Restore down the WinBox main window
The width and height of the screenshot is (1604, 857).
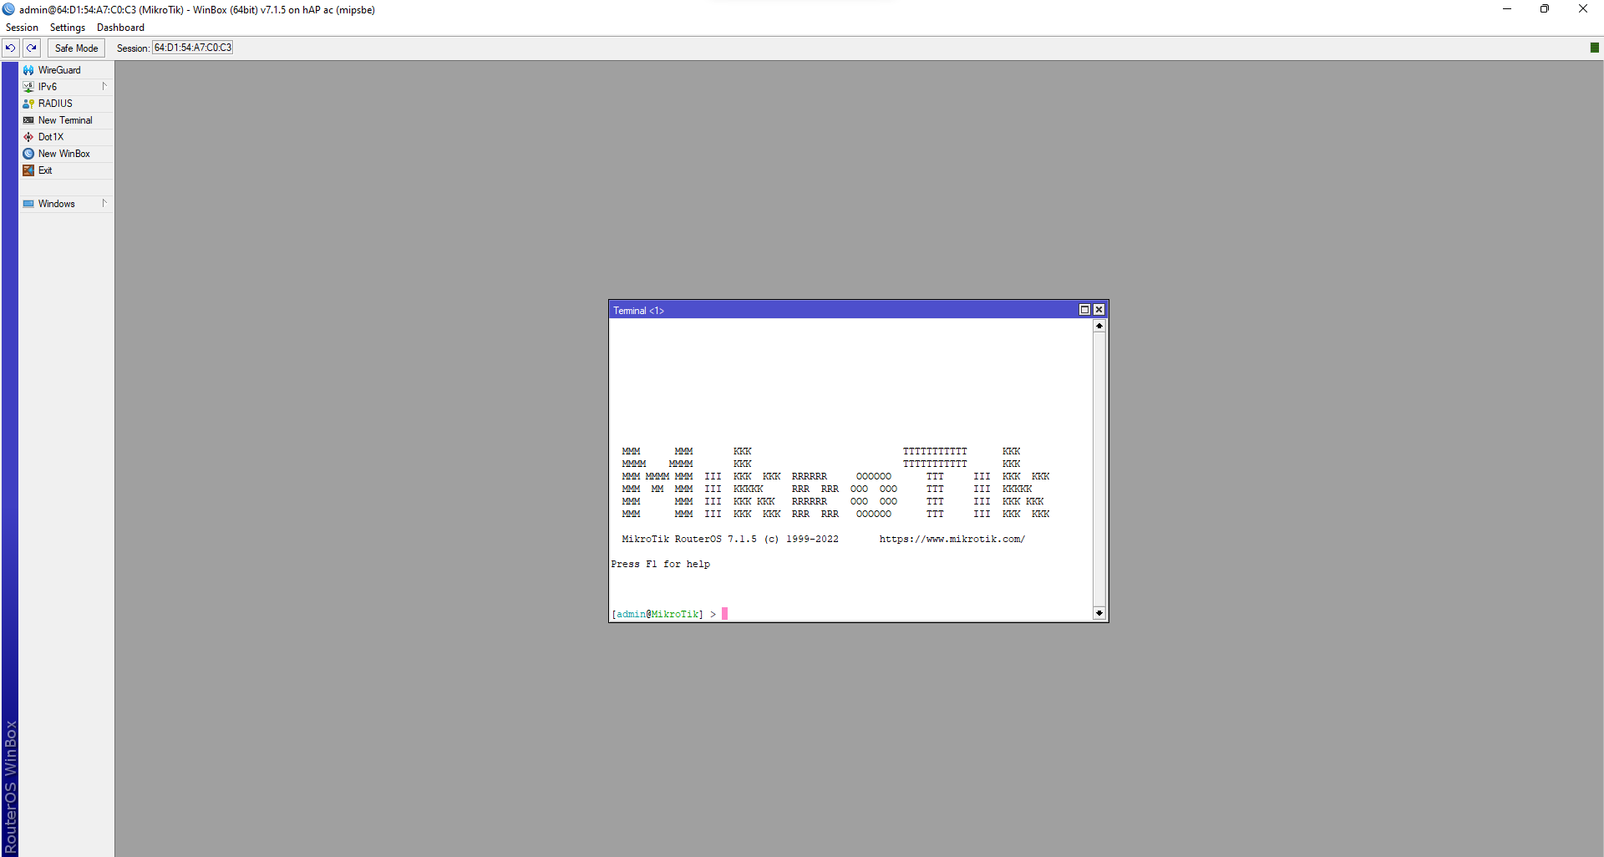click(1545, 9)
